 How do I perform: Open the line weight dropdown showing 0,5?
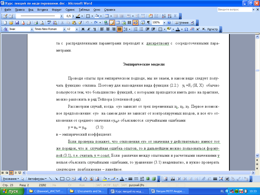point(73,16)
